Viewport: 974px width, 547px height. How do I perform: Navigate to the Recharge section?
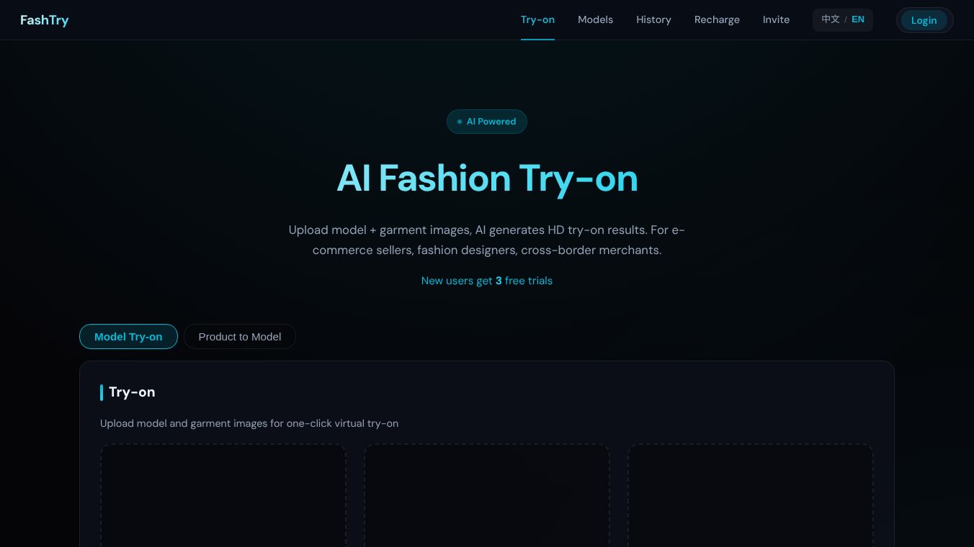(x=717, y=19)
